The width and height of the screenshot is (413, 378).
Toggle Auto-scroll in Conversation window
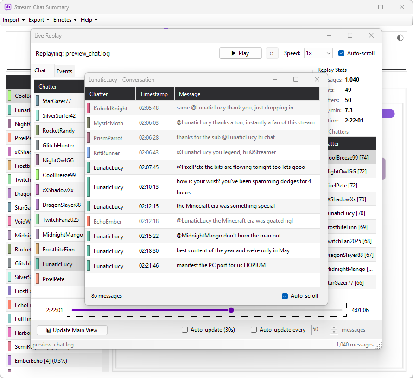pos(300,296)
